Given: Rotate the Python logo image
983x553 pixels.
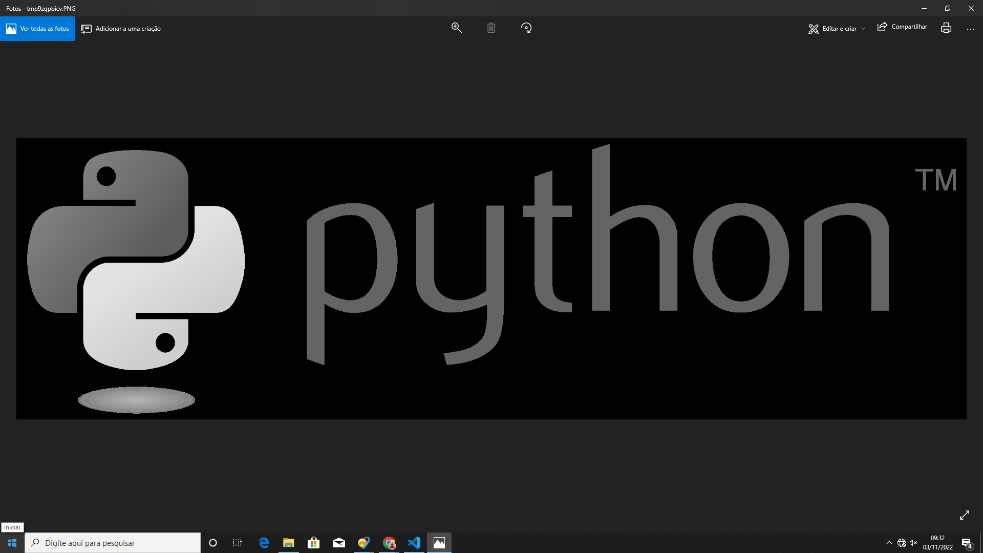Looking at the screenshot, I should coord(526,28).
